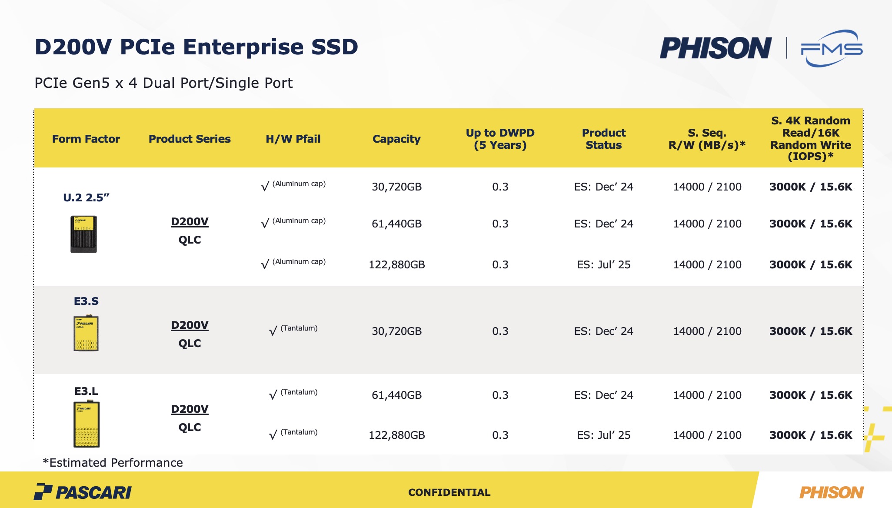The height and width of the screenshot is (508, 892).
Task: Select the E3.S drive image
Action: 86,333
